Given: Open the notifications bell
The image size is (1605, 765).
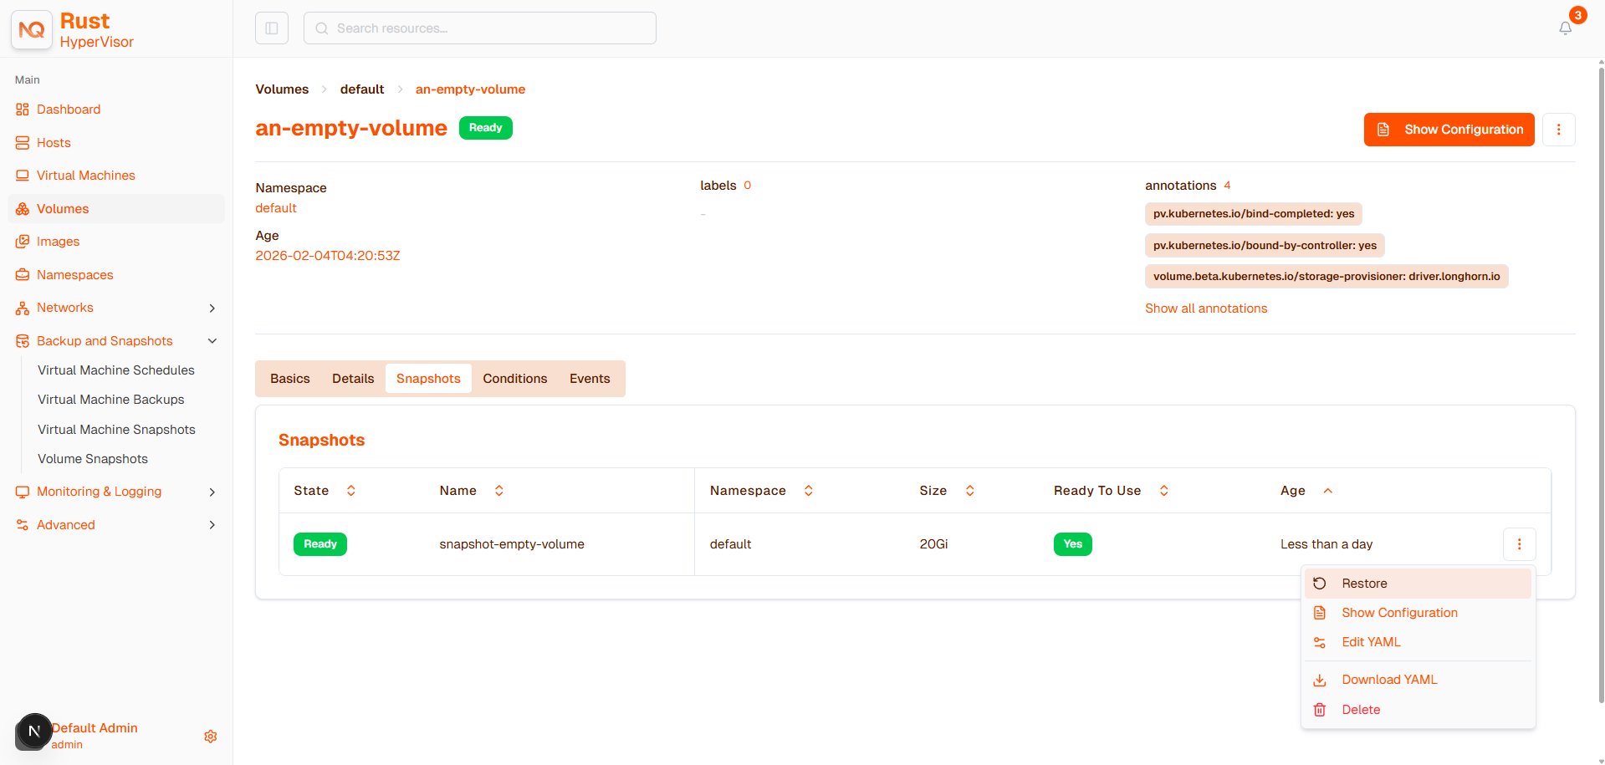Looking at the screenshot, I should click(1565, 28).
